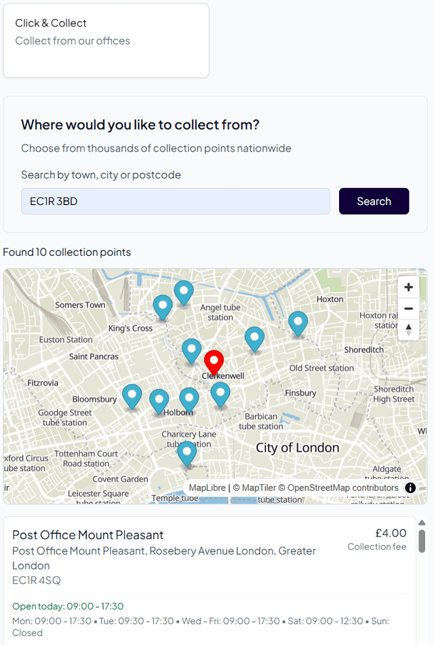
Task: Choose blue marker below Chancery Lane station label
Action: [186, 452]
